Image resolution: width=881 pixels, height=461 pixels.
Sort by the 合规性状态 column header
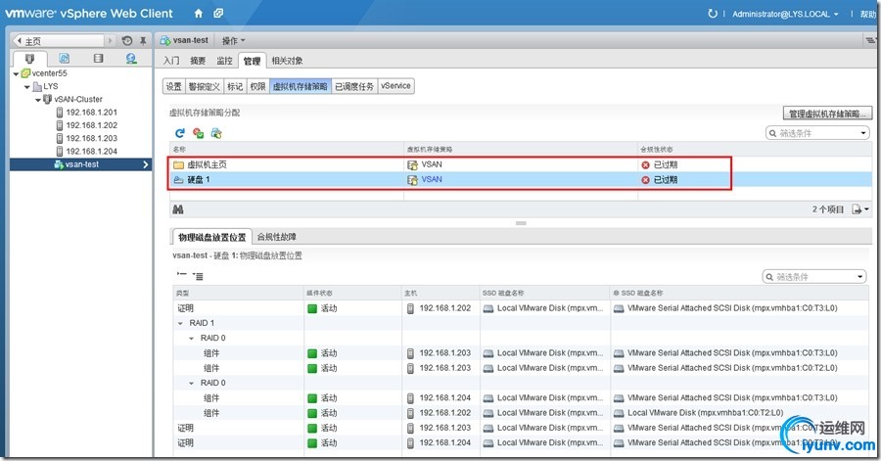coord(755,149)
